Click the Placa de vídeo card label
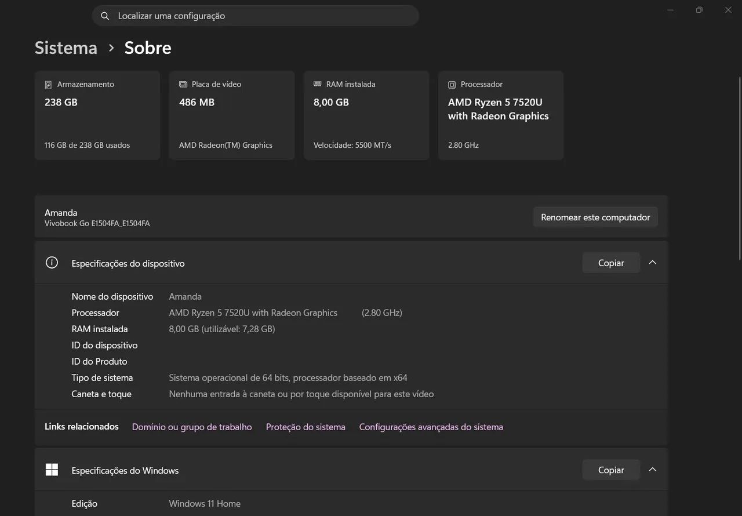Image resolution: width=742 pixels, height=516 pixels. click(216, 84)
